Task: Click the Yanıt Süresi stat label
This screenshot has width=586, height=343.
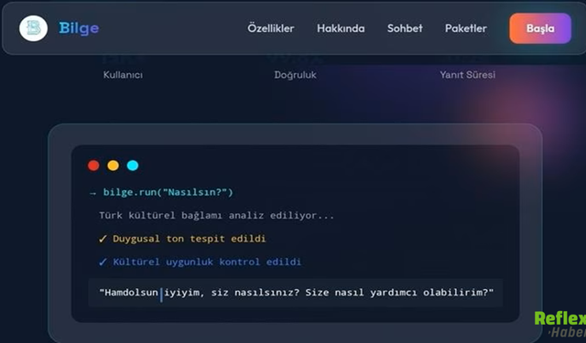Action: pyautogui.click(x=468, y=75)
